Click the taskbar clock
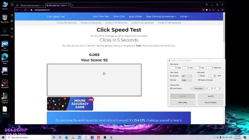 click(237, 137)
